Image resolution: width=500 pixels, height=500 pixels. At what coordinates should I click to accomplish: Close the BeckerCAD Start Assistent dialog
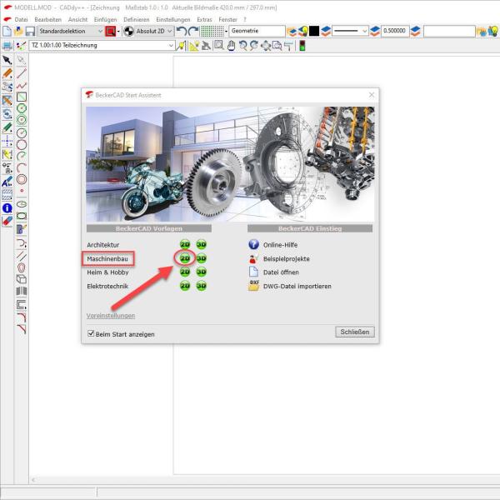pyautogui.click(x=372, y=95)
